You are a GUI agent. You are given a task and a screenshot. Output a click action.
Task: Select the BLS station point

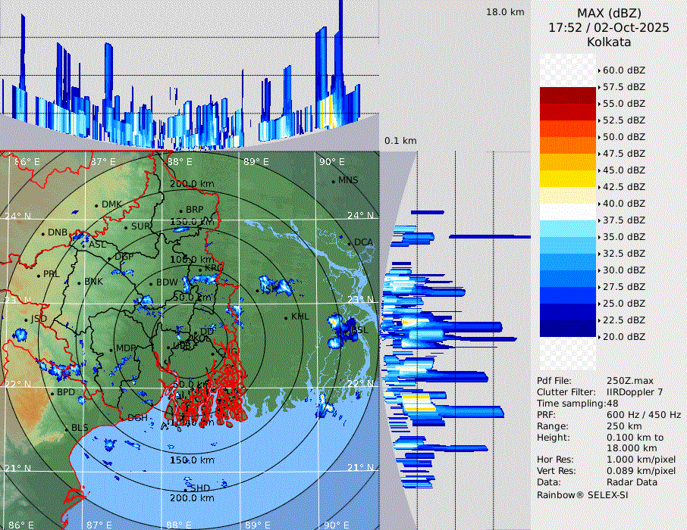[x=66, y=429]
